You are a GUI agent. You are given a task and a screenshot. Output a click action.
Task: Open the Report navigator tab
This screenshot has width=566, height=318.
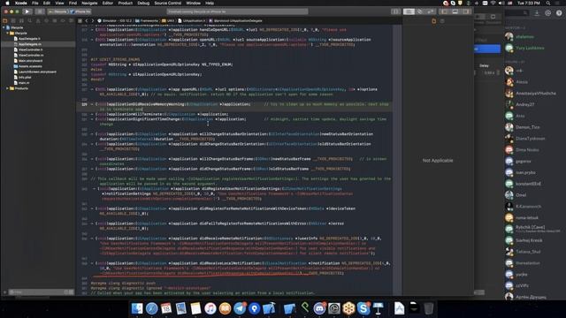click(71, 21)
